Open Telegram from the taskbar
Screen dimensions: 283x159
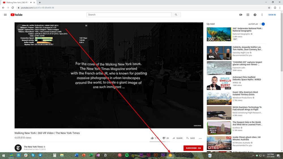click(40, 155)
